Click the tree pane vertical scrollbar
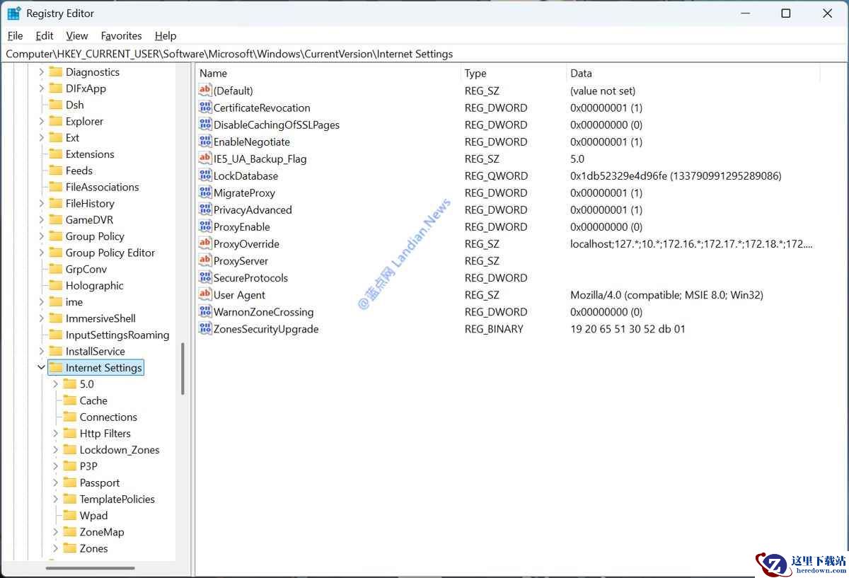 coord(183,368)
